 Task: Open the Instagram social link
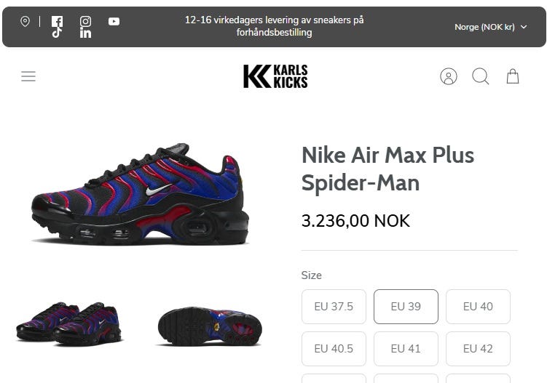(85, 21)
